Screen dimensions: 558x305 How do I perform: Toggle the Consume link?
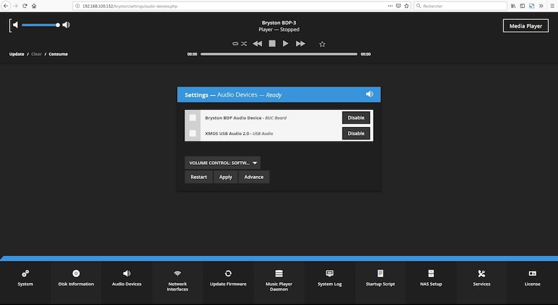pyautogui.click(x=58, y=54)
